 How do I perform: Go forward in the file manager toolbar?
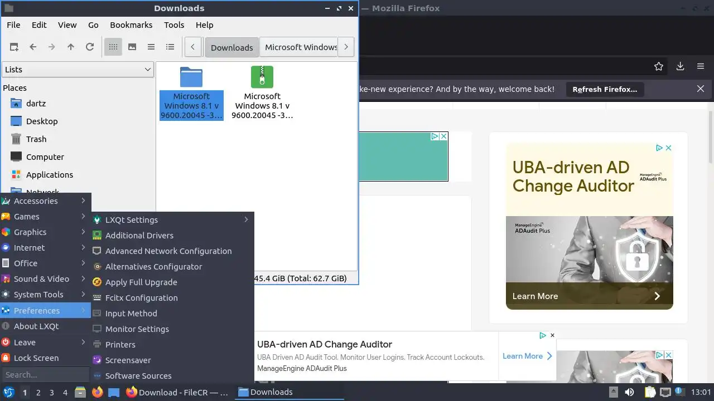click(x=52, y=47)
